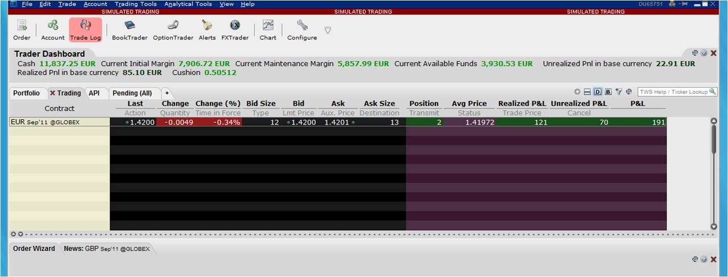Add a new page tab with plus
The width and height of the screenshot is (728, 277).
(167, 93)
